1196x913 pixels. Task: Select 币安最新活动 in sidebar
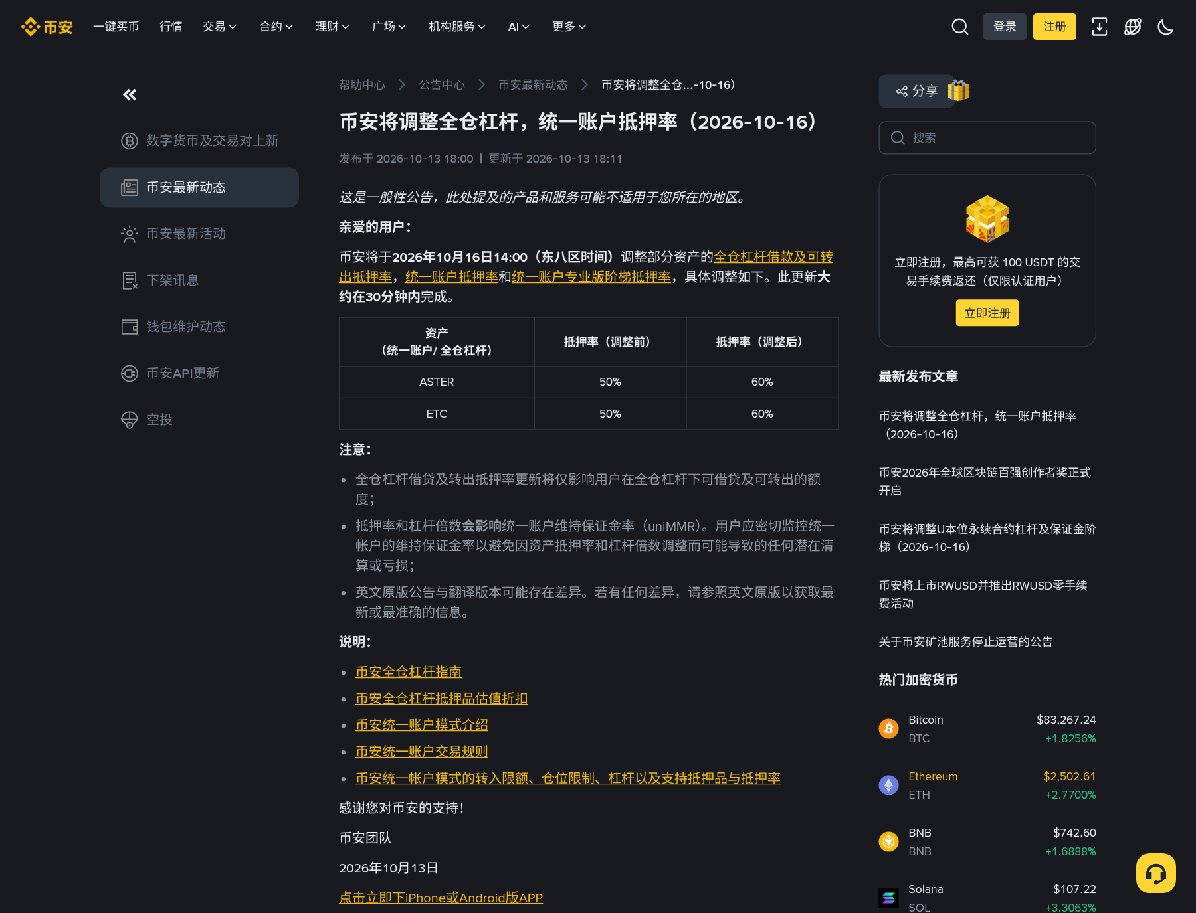pos(199,234)
